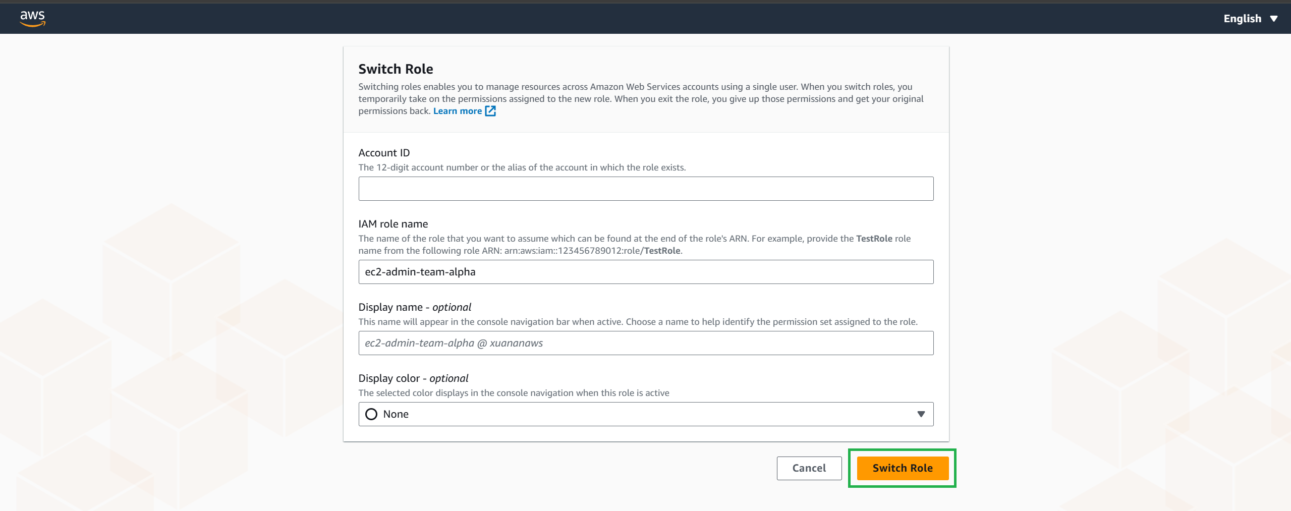
Task: Focus the Account ID input field
Action: (x=645, y=189)
